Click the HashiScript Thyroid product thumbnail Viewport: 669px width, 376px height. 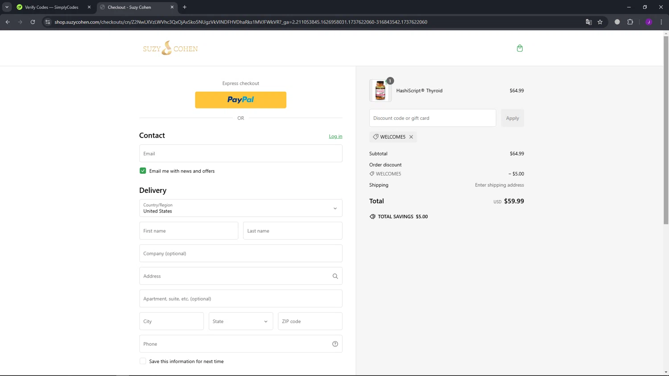point(380,90)
